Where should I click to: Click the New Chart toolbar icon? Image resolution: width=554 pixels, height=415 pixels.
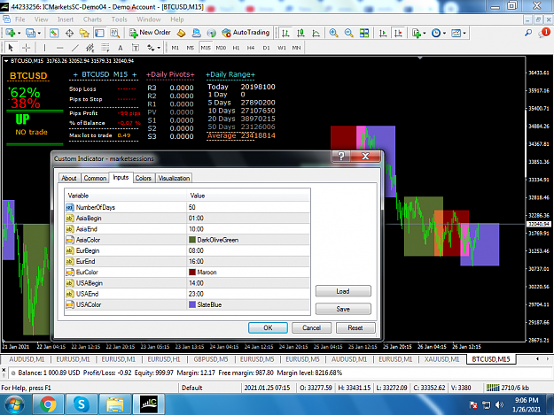tap(11, 33)
